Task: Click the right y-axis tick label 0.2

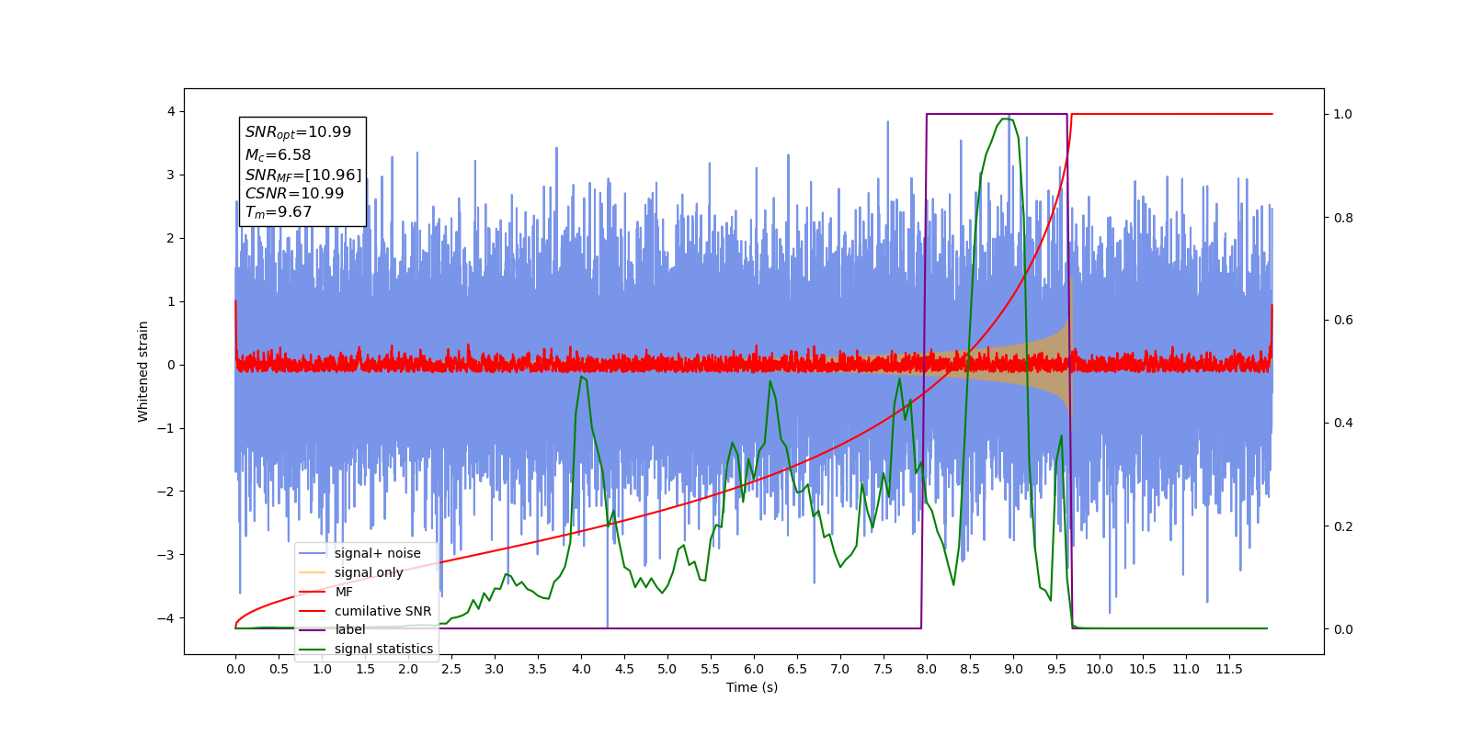Action: point(1343,526)
